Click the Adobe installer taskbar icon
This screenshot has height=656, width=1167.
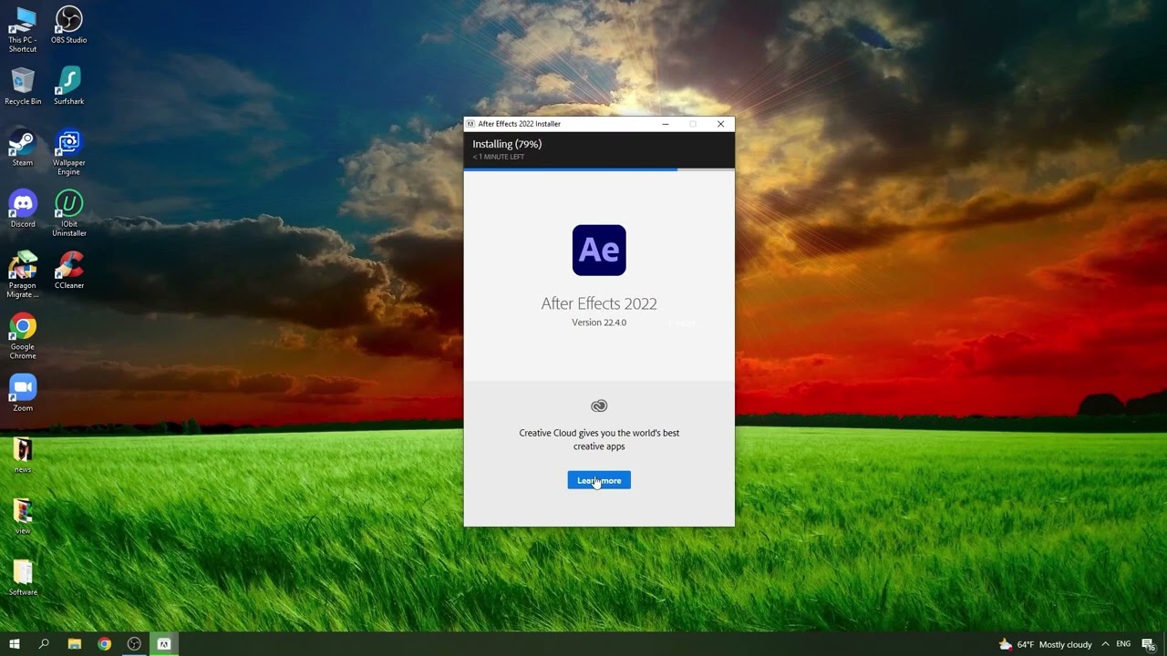click(164, 644)
